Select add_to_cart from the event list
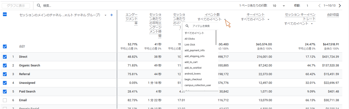Screen dimensions: 349x109 [191, 62]
